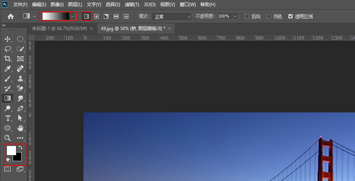355x181 pixels.
Task: Swap foreground and background colors
Action: [20, 147]
